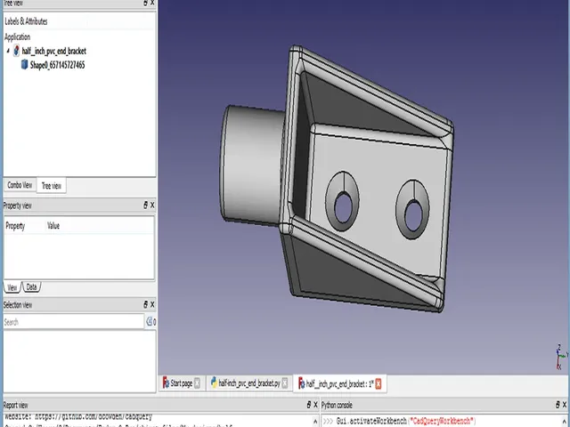Screen dimensions: 570x427
Task: Undock the Report view panel
Action: coord(309,405)
